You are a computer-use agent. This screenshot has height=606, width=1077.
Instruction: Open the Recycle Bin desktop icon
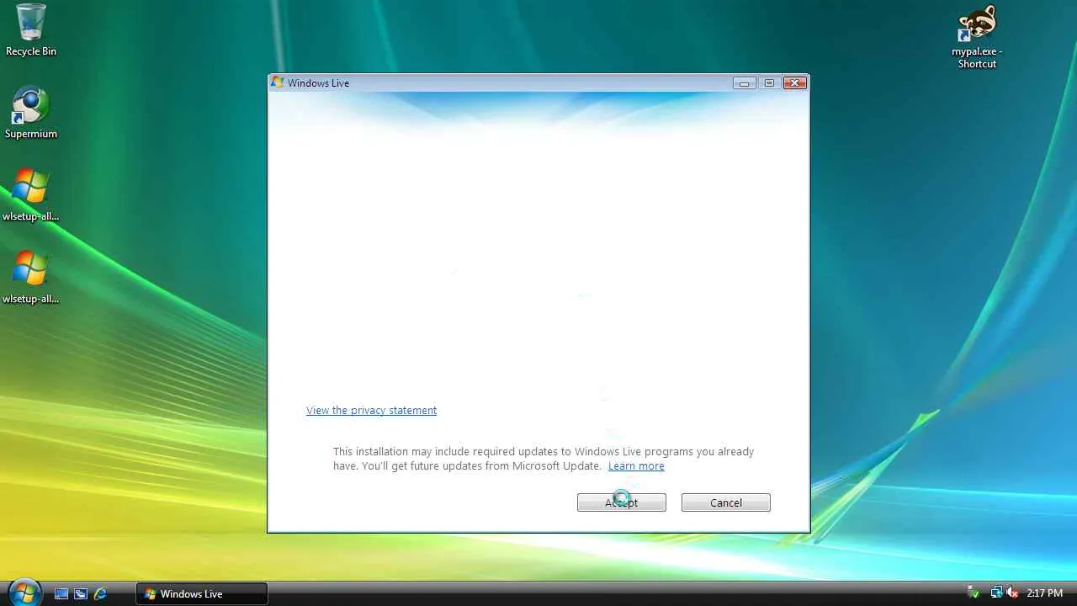point(31,30)
